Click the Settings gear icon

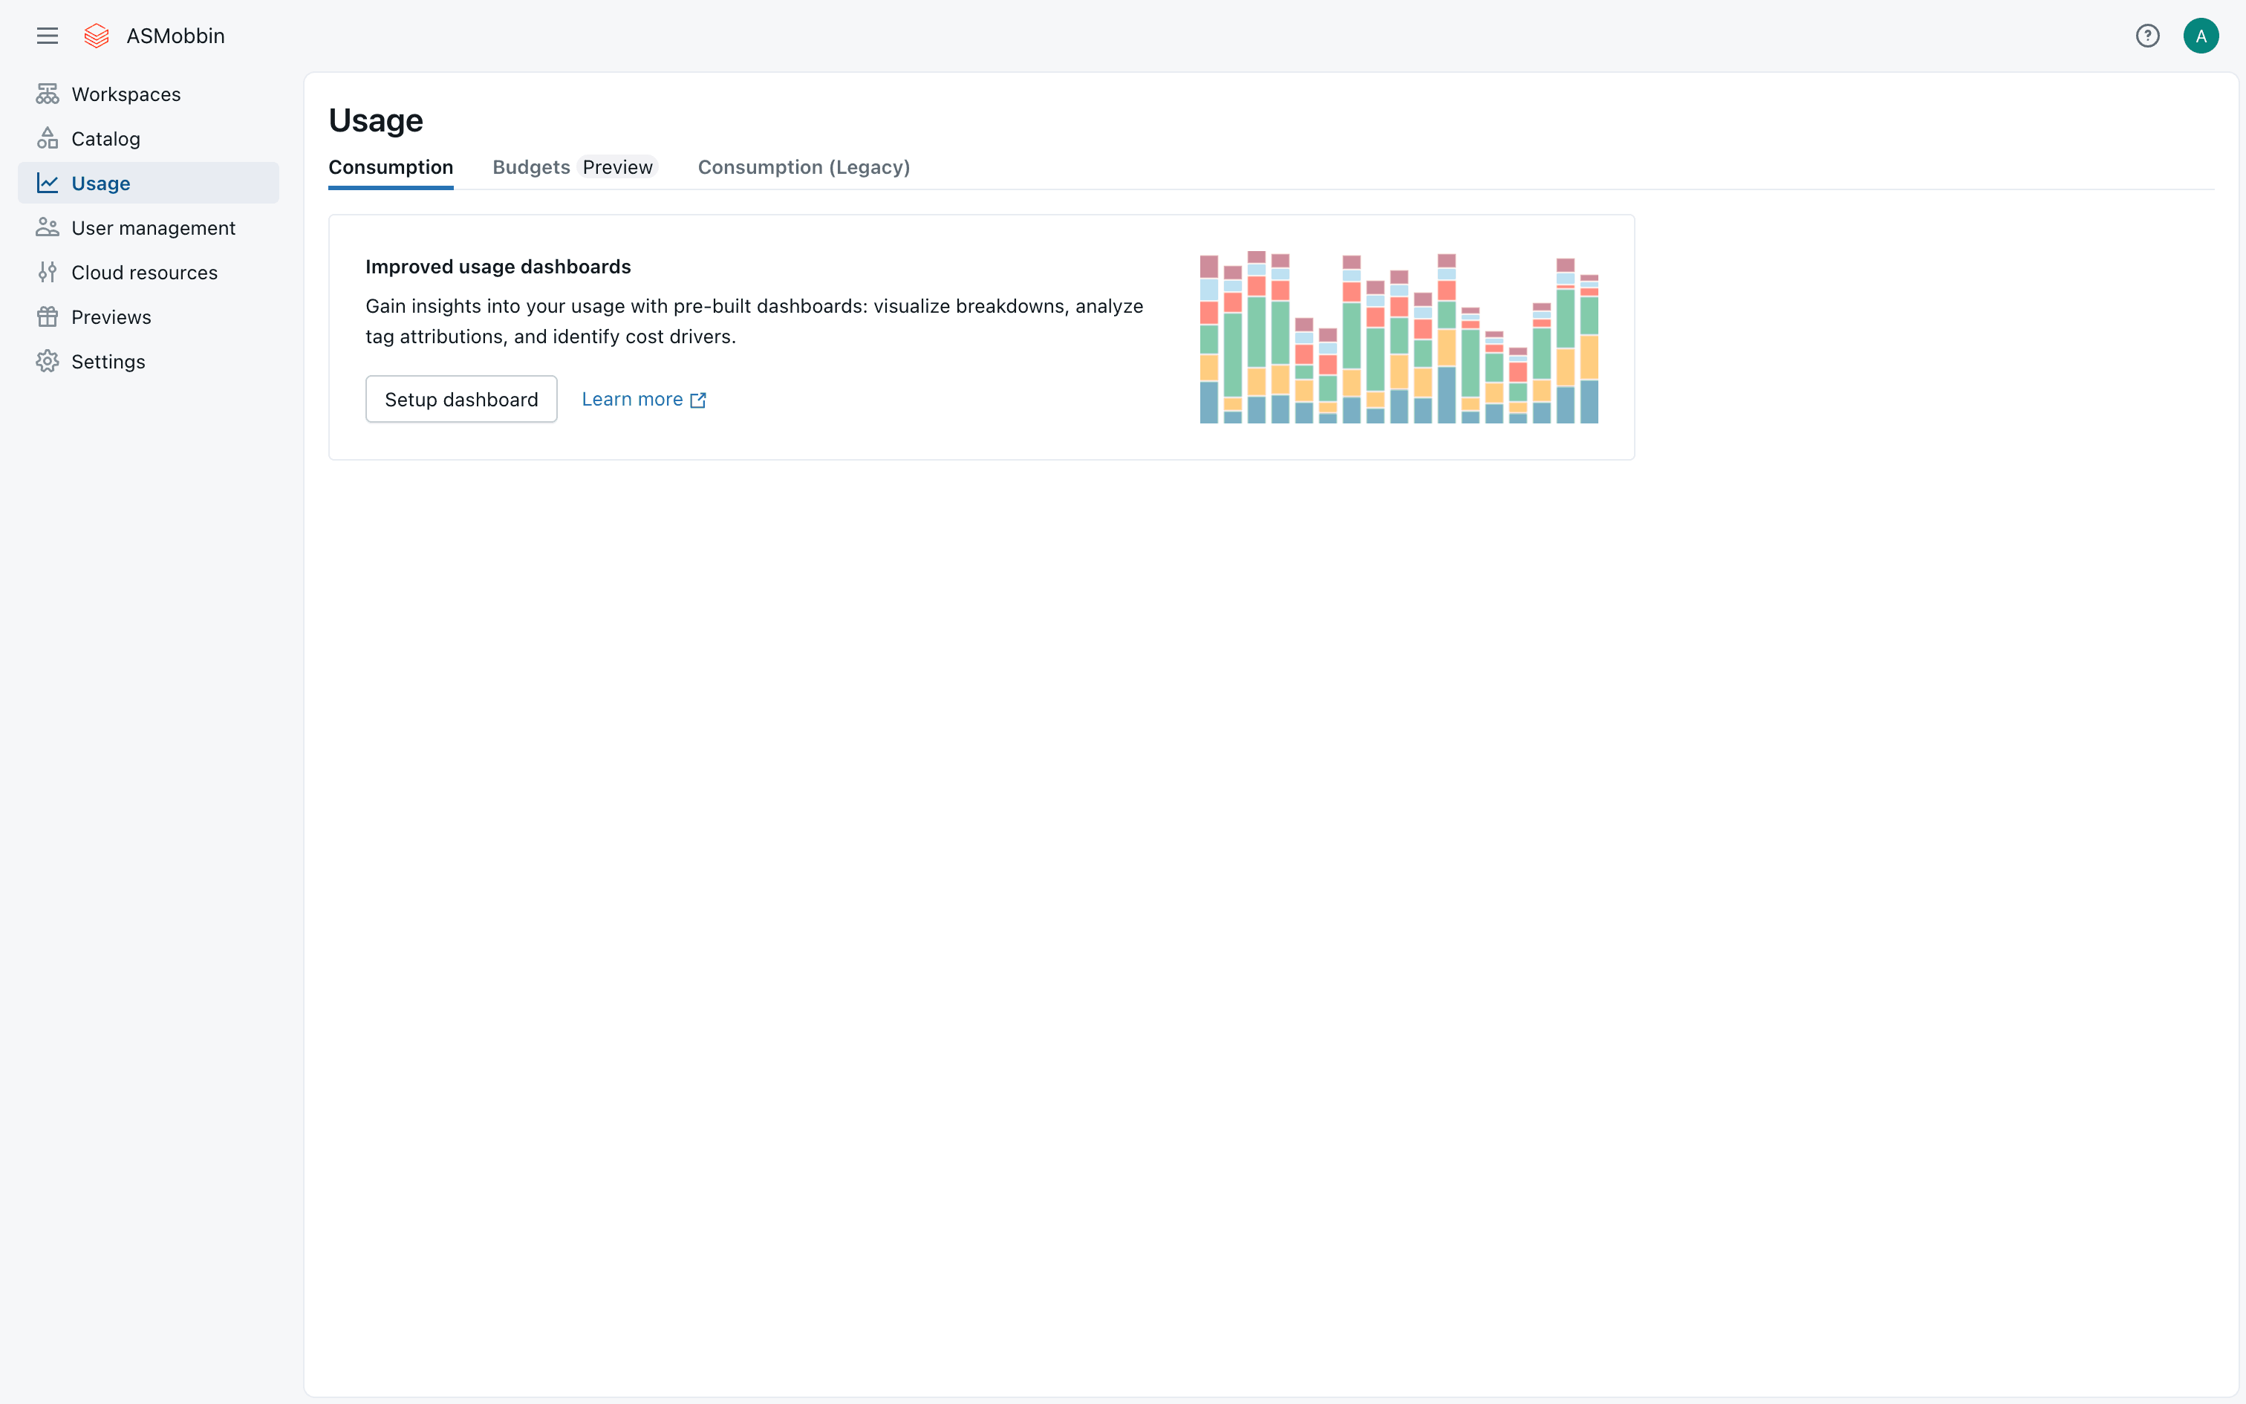48,361
